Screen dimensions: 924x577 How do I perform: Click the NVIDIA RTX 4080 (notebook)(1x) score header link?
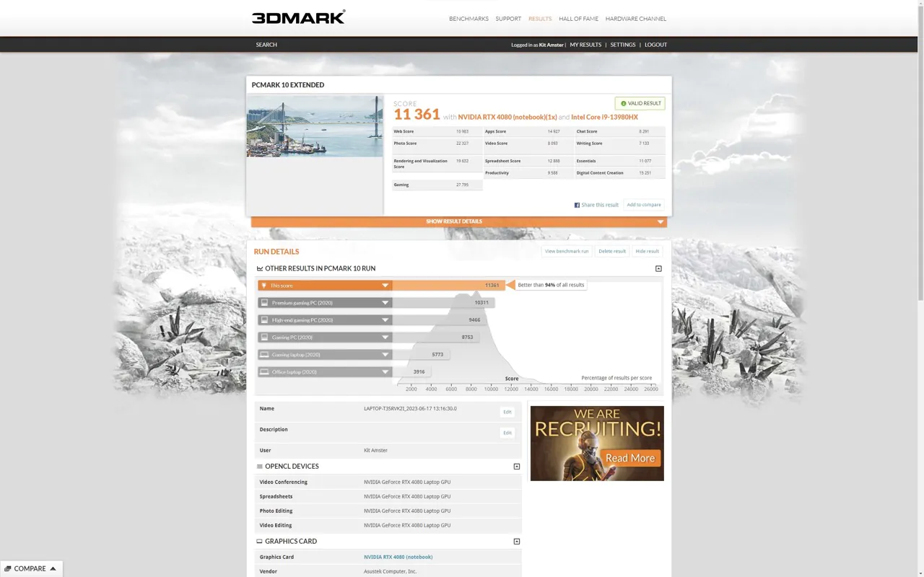point(507,117)
